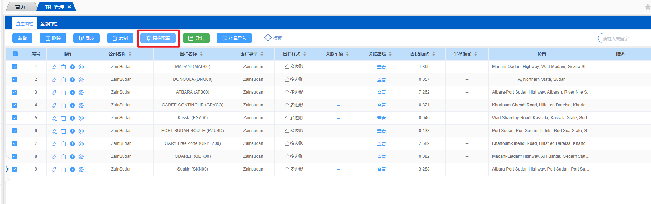Click the star favorite icon at top right
651x204 pixels.
(x=647, y=7)
